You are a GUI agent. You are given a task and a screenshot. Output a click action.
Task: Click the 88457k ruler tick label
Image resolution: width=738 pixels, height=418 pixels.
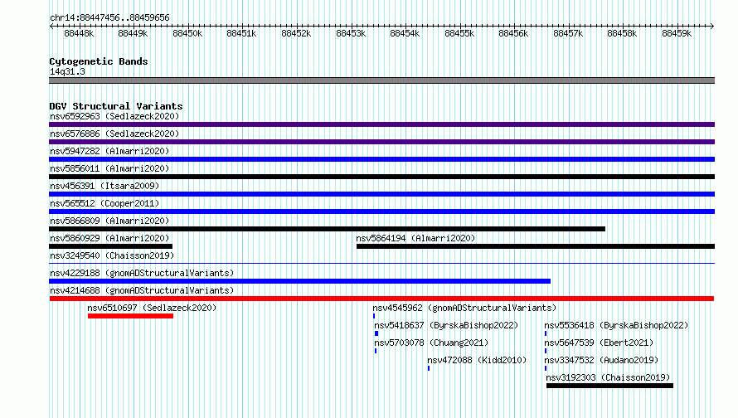(568, 33)
